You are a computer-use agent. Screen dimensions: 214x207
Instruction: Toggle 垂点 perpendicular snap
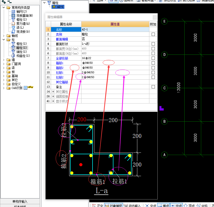163,205
